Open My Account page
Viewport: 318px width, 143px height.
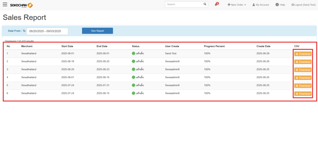261,5
